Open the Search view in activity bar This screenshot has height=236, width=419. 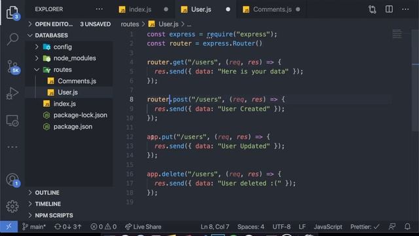point(12,39)
